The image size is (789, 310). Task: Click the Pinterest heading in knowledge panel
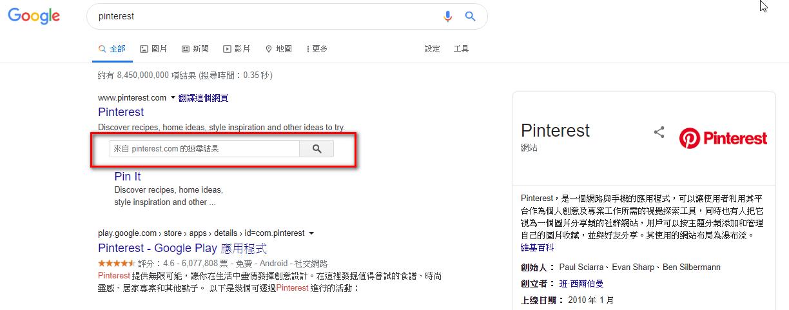pyautogui.click(x=555, y=130)
